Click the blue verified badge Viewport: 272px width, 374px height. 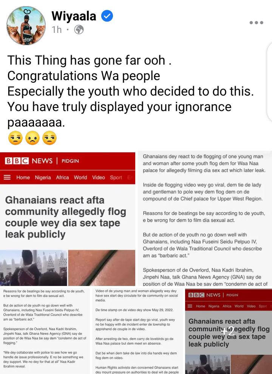(107, 16)
